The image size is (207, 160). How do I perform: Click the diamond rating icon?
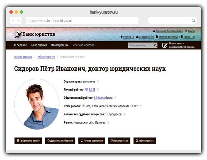(x=86, y=90)
